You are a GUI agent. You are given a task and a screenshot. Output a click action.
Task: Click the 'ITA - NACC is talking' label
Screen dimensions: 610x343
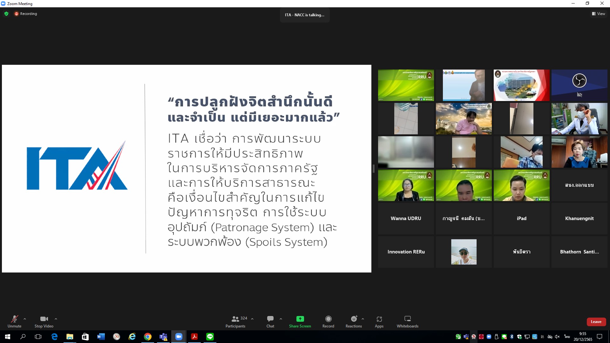click(304, 15)
